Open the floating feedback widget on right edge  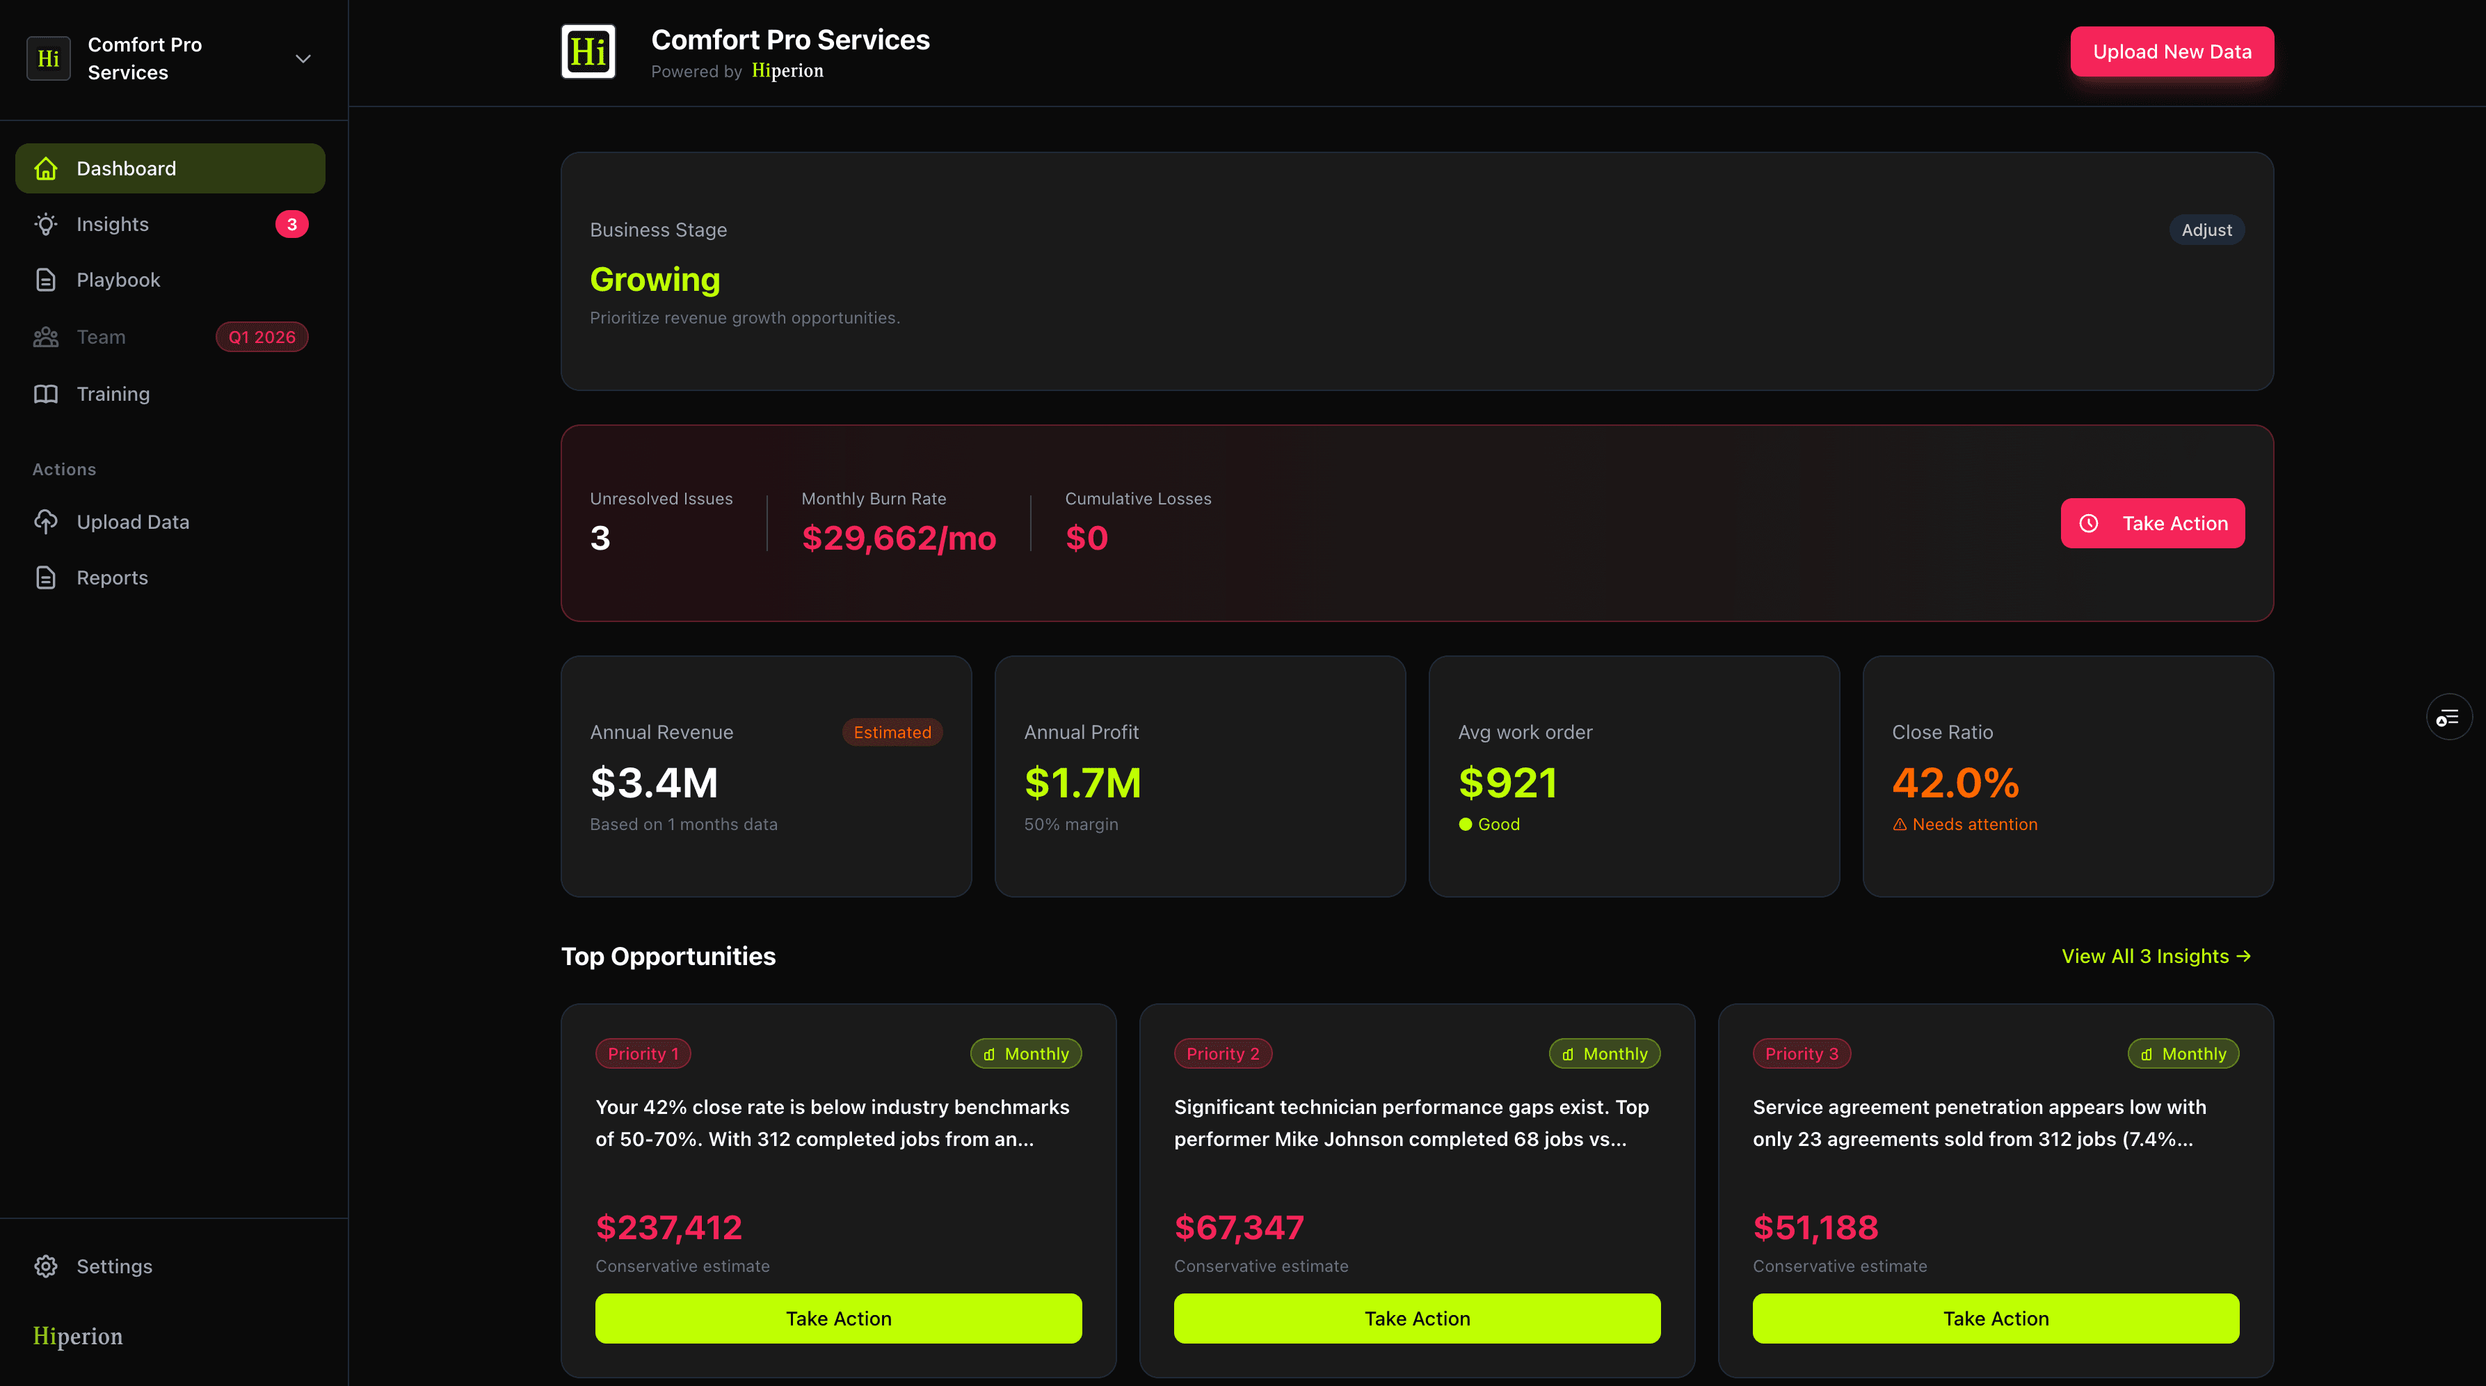pos(2449,716)
